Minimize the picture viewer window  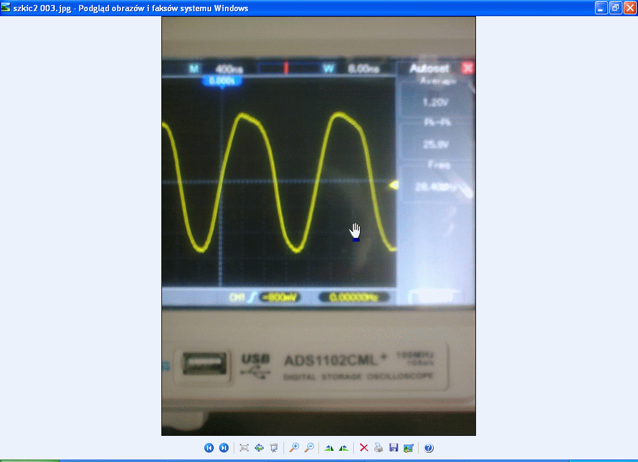[601, 8]
